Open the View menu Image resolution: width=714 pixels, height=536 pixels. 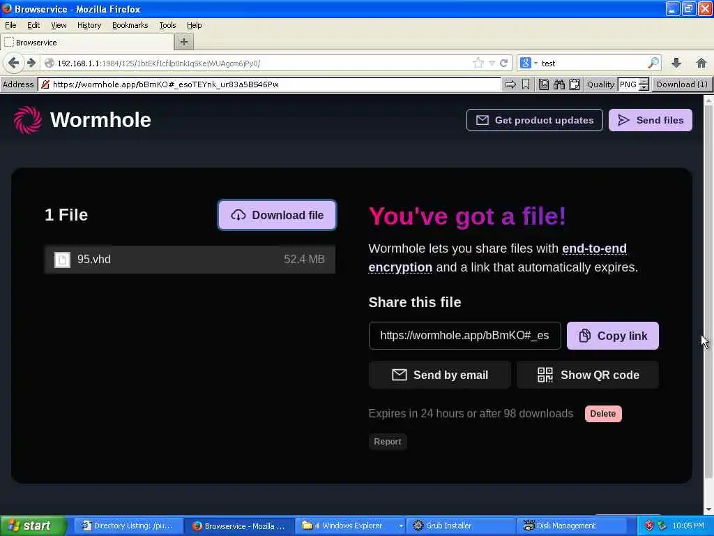tap(59, 25)
